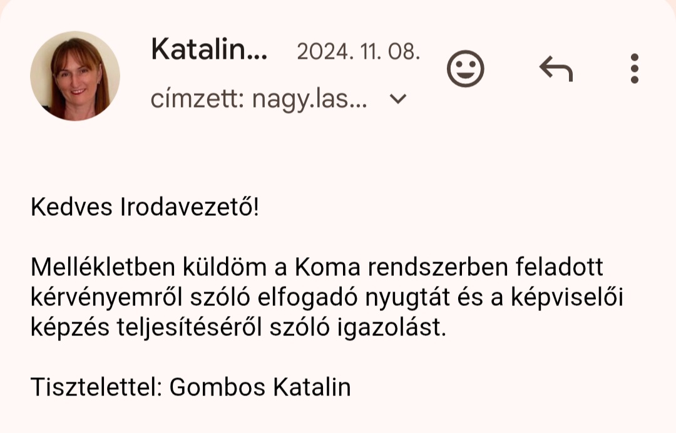Click "Tisztelettel:" in the closing line
Viewport: 676px width, 433px height.
(x=96, y=387)
